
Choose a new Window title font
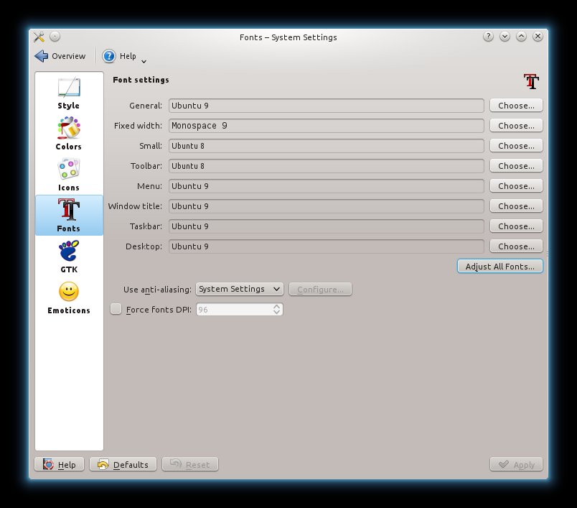pyautogui.click(x=516, y=206)
